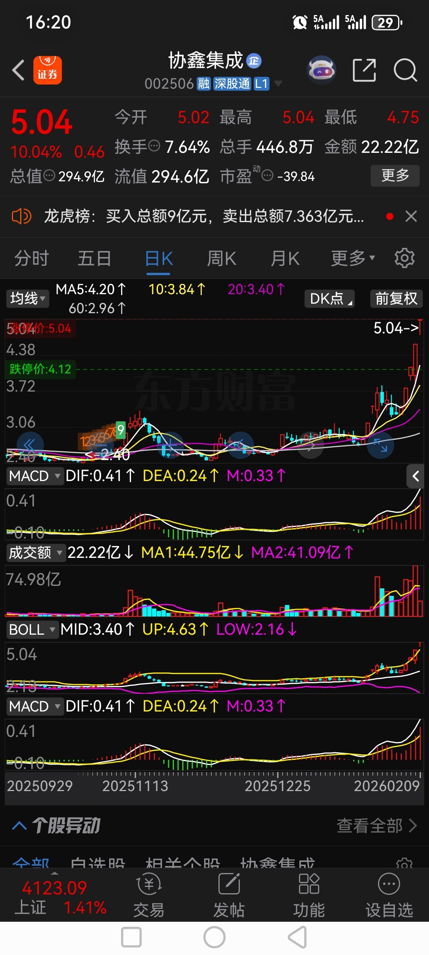Open 查看全部 link
429x955 pixels.
(377, 826)
